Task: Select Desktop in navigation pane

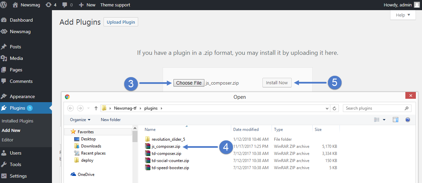Action: (88, 139)
